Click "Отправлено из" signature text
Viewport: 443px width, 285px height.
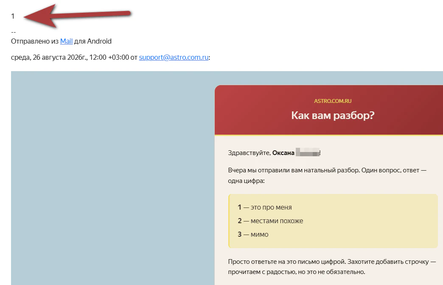[x=35, y=41]
